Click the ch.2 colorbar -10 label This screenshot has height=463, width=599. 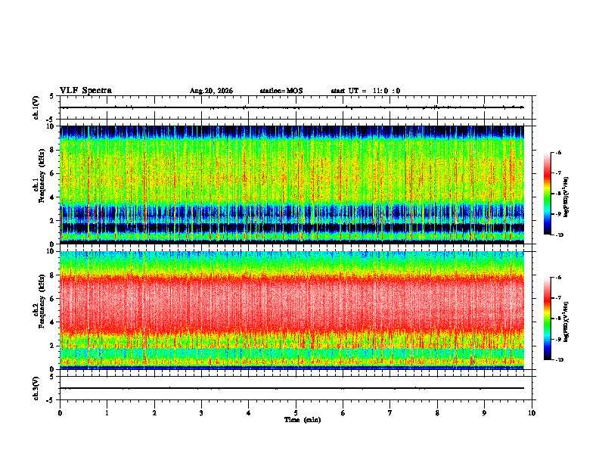pyautogui.click(x=559, y=360)
